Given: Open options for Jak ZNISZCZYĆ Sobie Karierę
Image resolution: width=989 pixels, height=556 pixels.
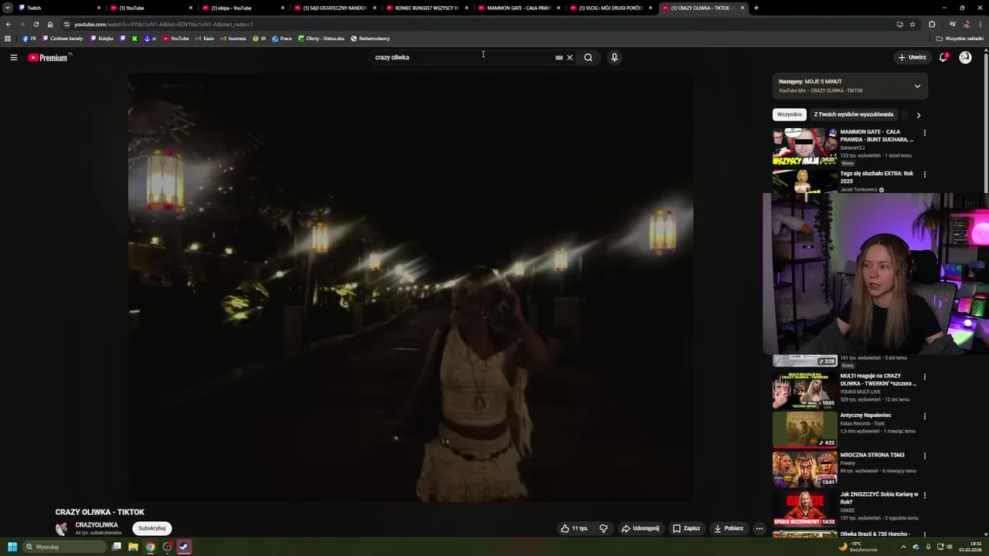Looking at the screenshot, I should [924, 495].
